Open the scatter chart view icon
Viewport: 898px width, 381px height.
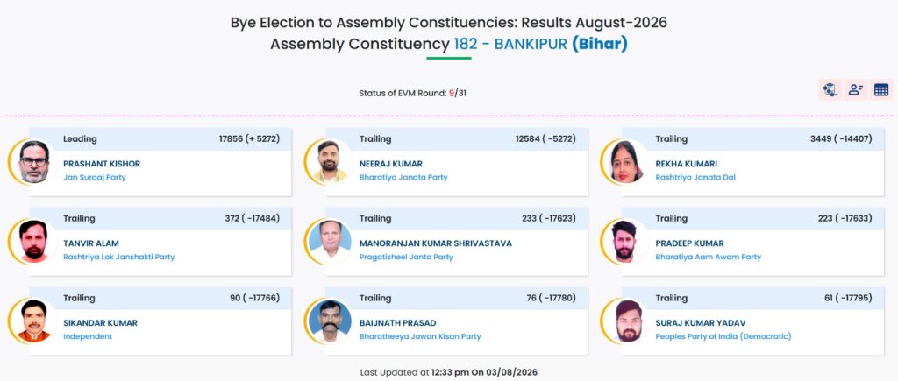830,90
